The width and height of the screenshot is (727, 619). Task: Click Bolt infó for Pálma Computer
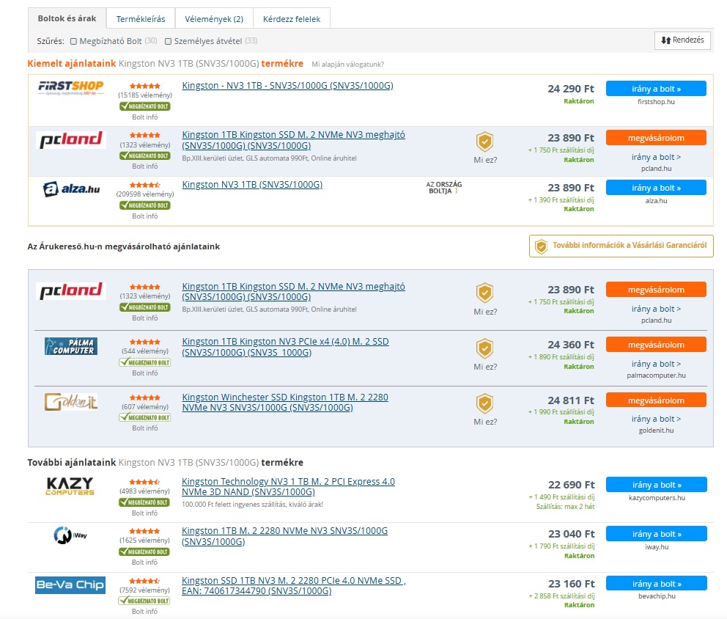click(144, 373)
